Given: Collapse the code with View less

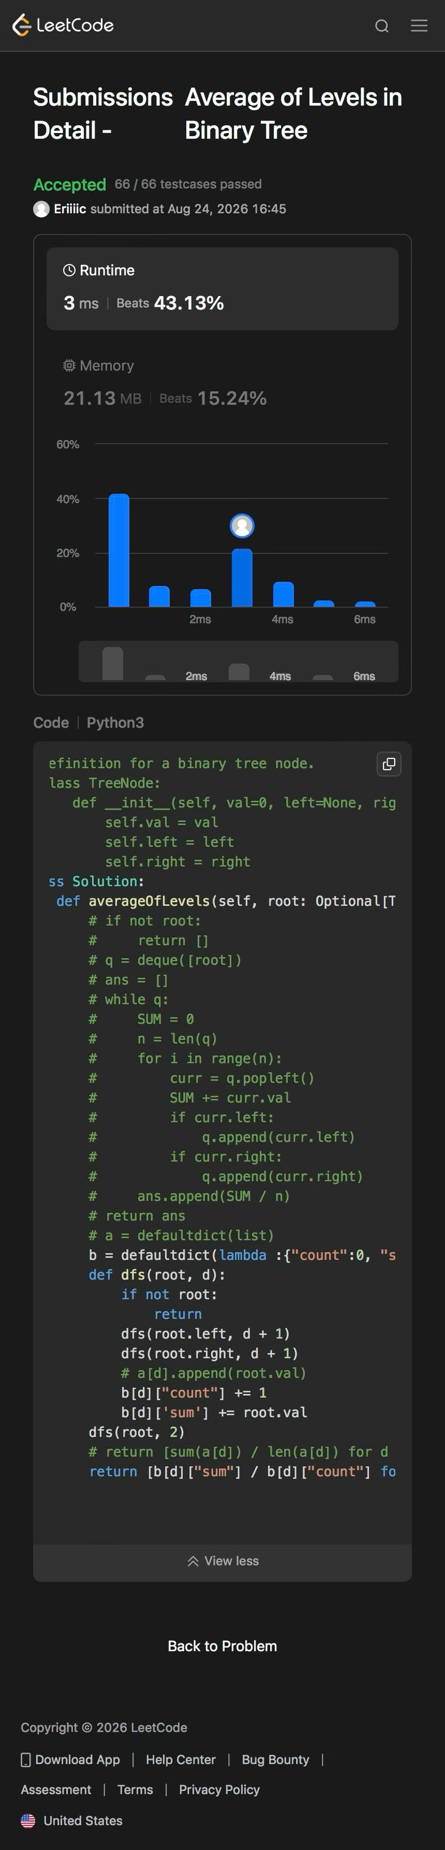Looking at the screenshot, I should (222, 1561).
